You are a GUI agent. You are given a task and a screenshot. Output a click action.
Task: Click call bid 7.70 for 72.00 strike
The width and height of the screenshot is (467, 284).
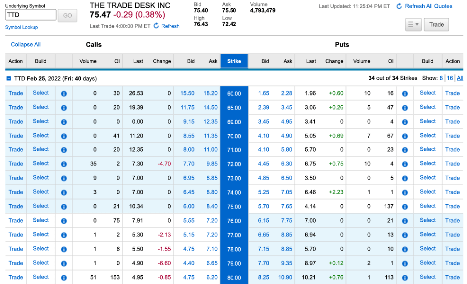[189, 164]
